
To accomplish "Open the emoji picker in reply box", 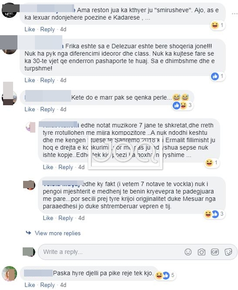I will pos(188,252).
